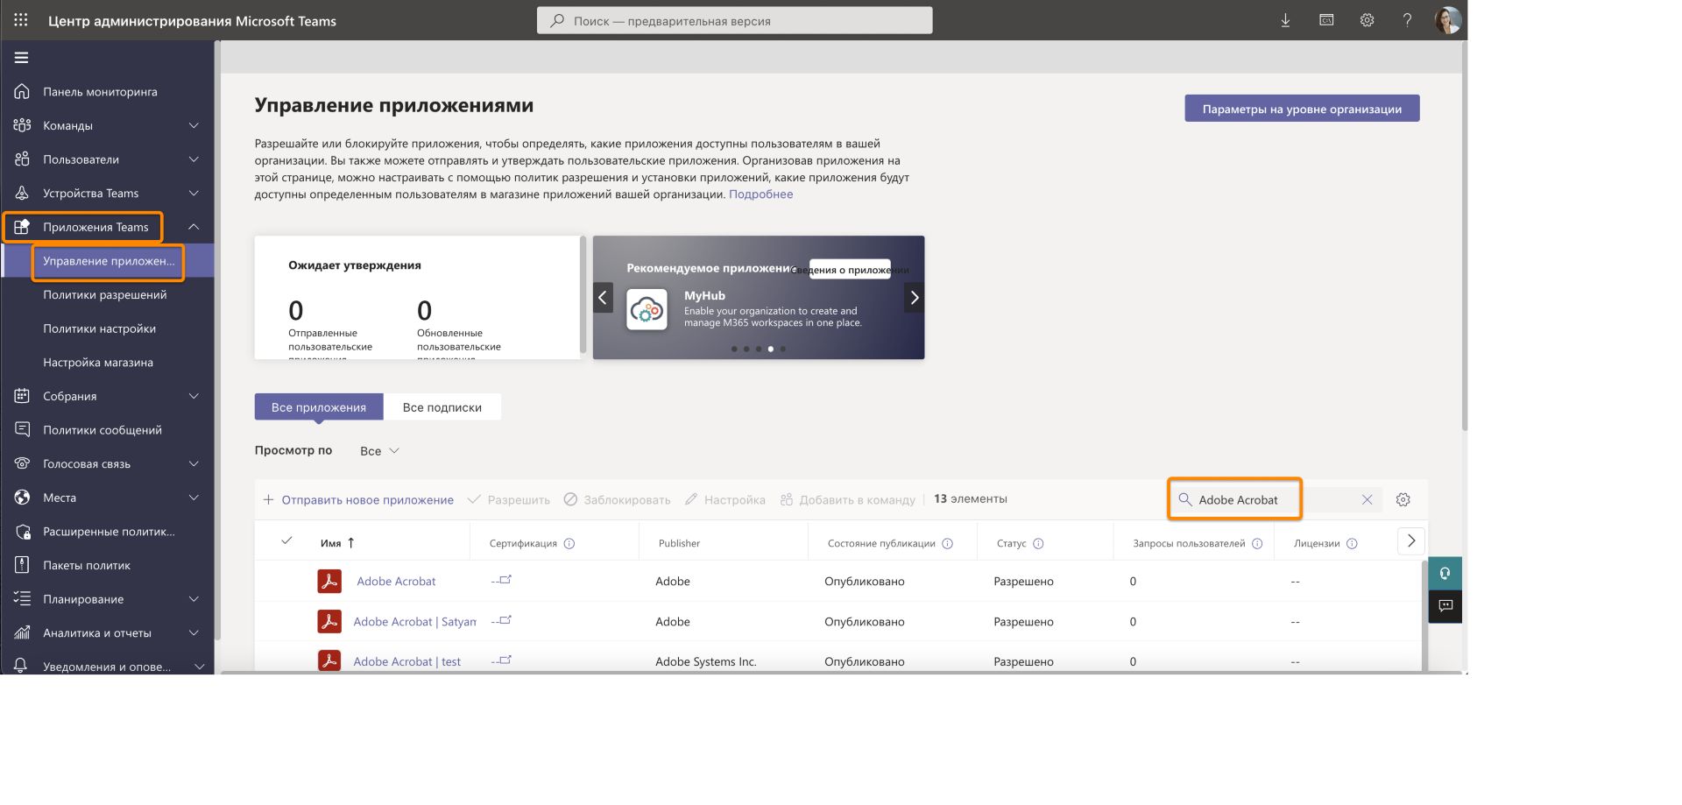Select the All apps (Все приложения) tab

319,407
